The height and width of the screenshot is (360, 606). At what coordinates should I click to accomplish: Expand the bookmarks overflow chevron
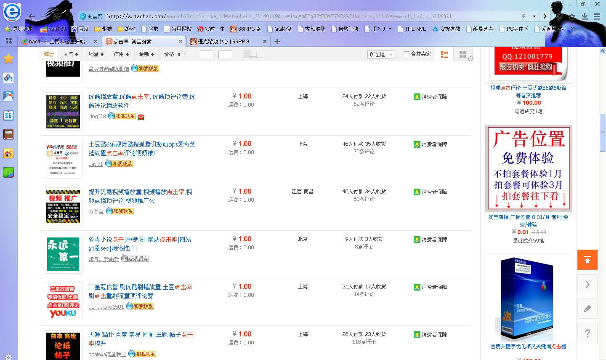tap(572, 29)
